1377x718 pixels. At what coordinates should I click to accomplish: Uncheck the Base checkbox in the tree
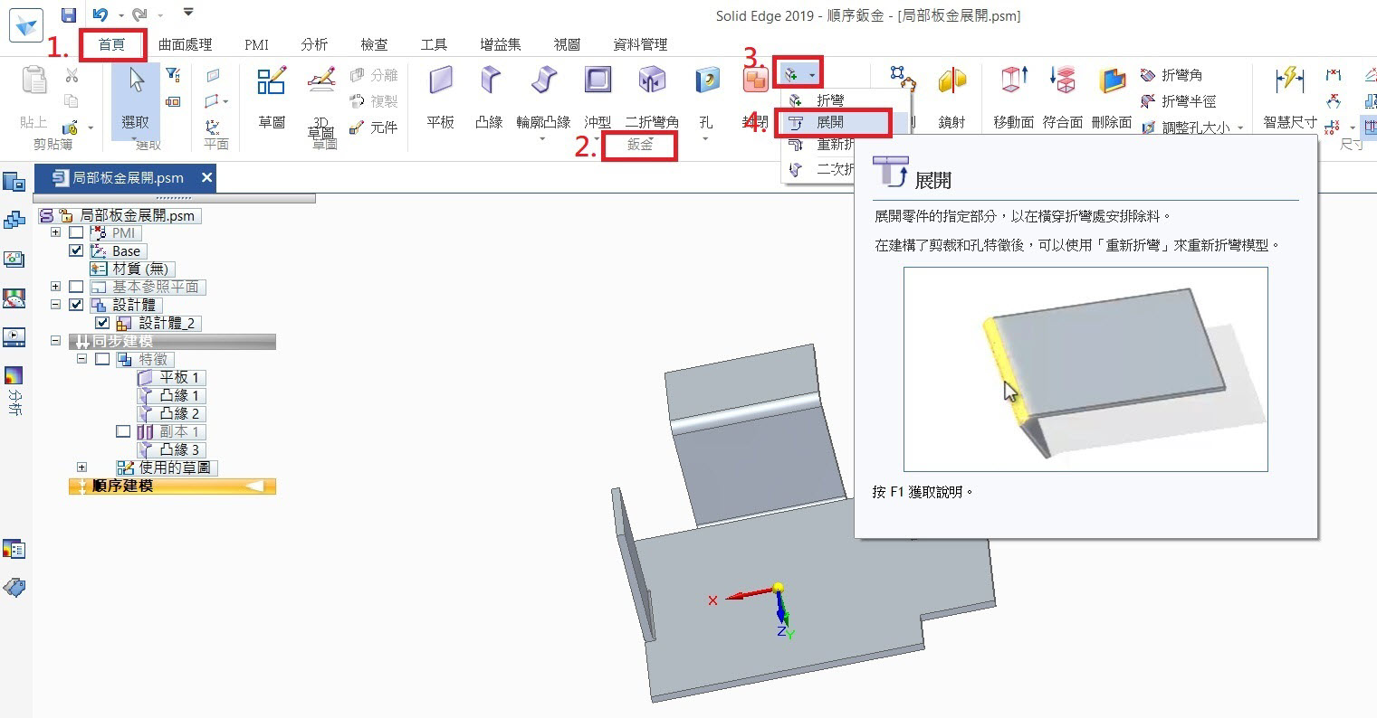point(76,251)
